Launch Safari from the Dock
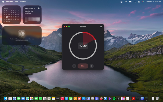163x102 pixels. [14, 99]
